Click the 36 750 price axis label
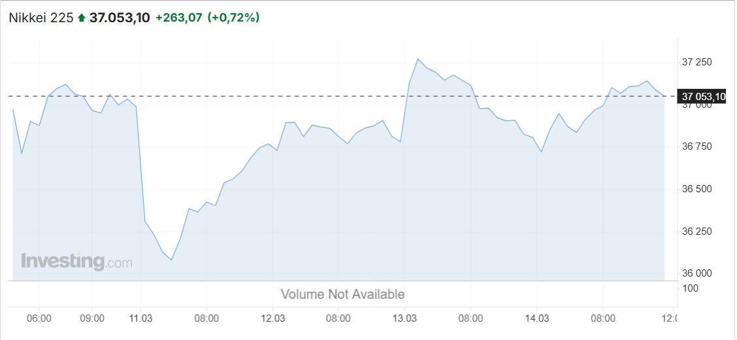The height and width of the screenshot is (340, 737). 696,146
